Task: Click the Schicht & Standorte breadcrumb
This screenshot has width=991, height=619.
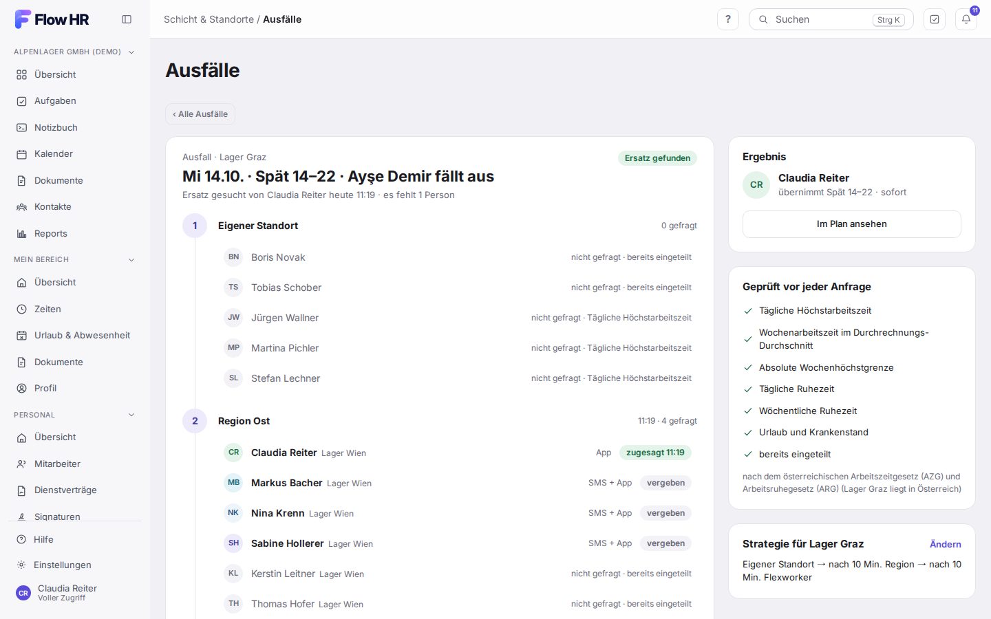Action: [209, 19]
